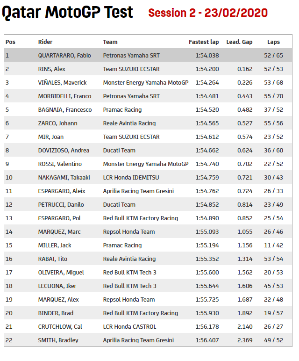299x361 pixels.
Task: Click the Pos column header
Action: 10,42
